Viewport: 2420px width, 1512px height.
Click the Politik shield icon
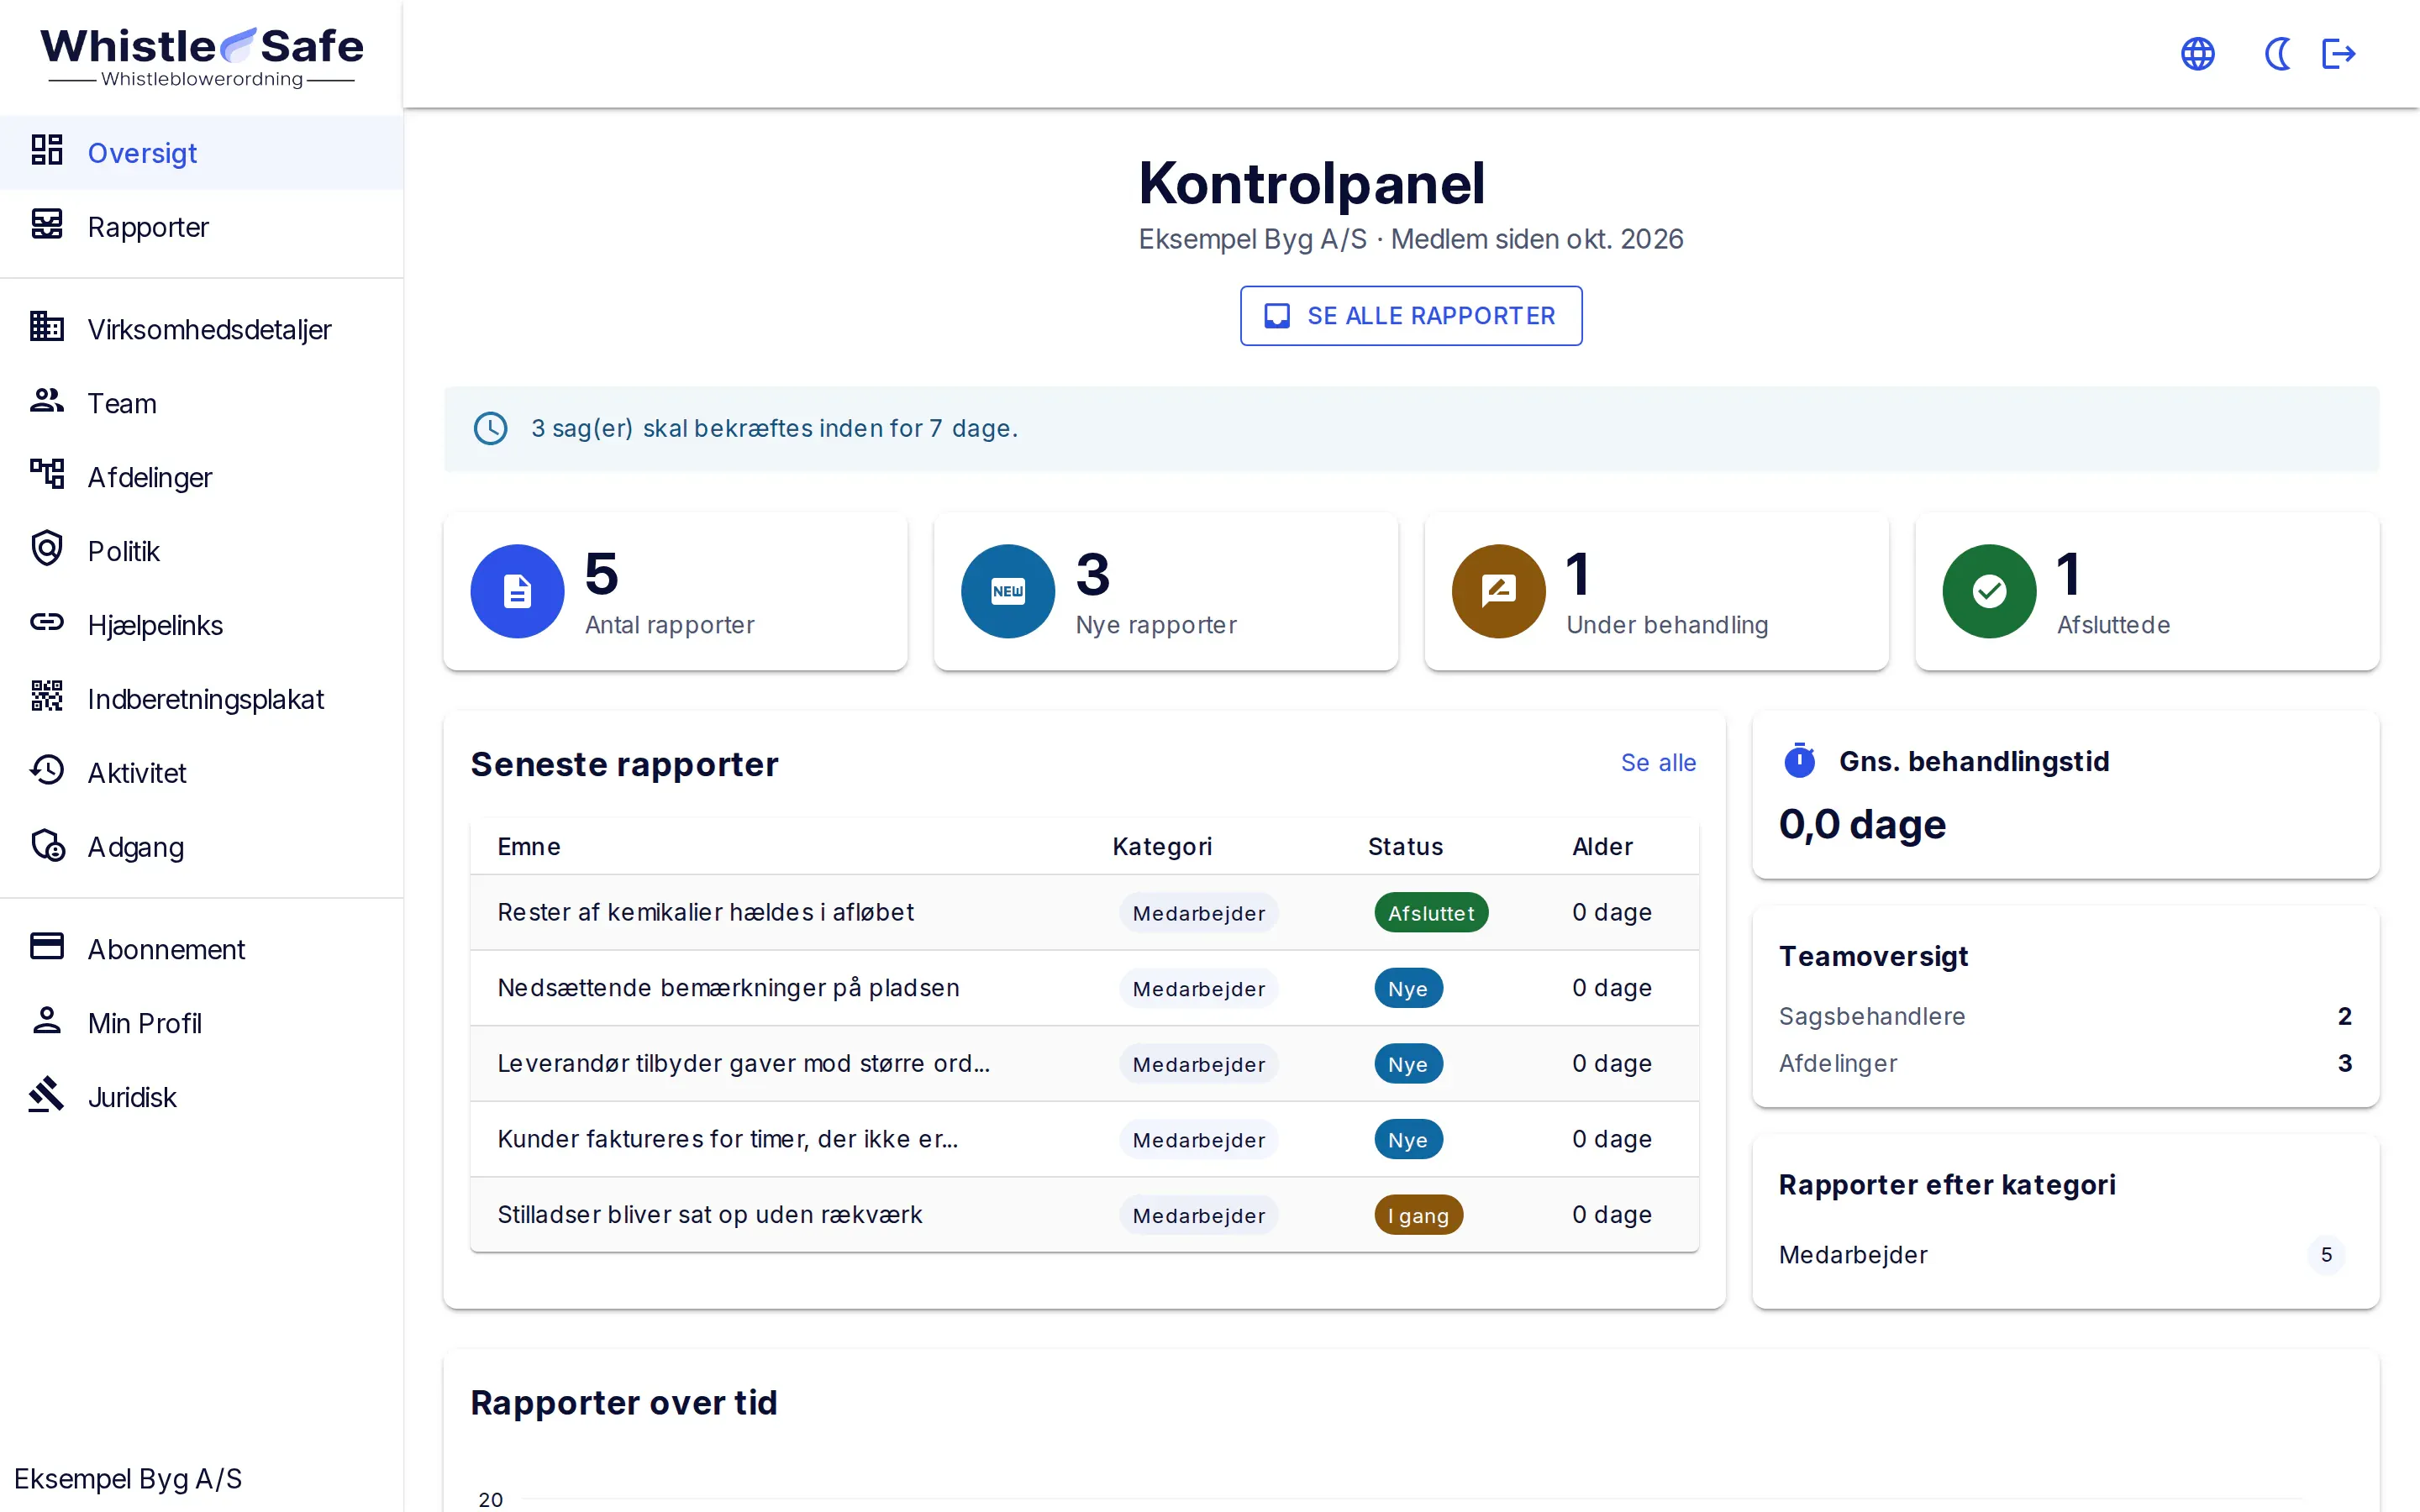pos(47,549)
